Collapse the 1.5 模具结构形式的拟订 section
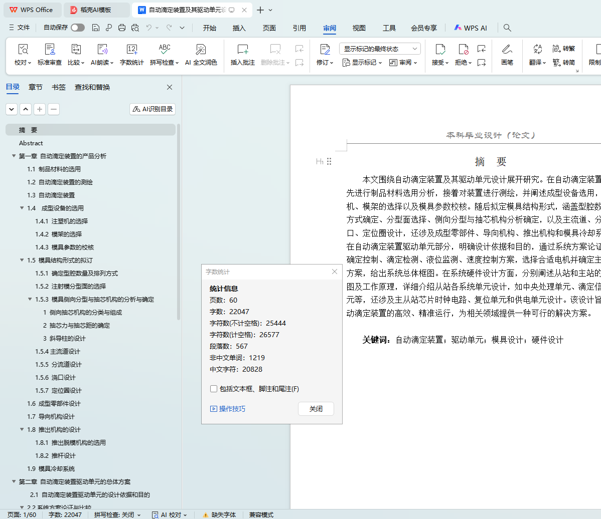The height and width of the screenshot is (519, 601). [22, 261]
